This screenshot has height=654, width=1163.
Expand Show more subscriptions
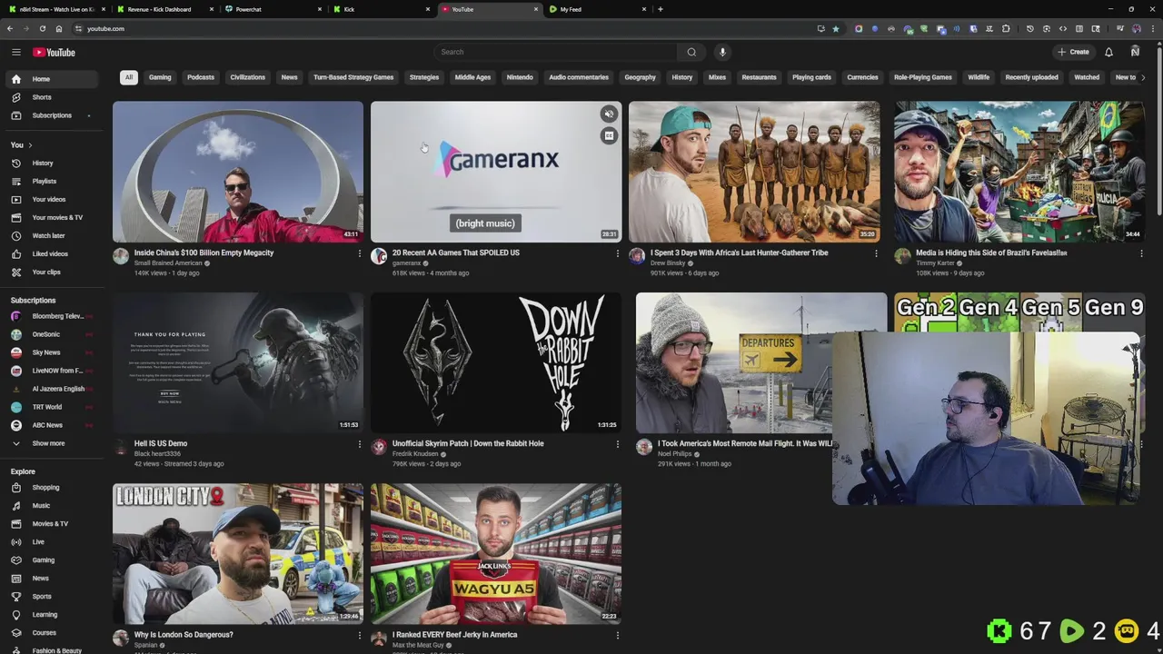[x=51, y=443]
